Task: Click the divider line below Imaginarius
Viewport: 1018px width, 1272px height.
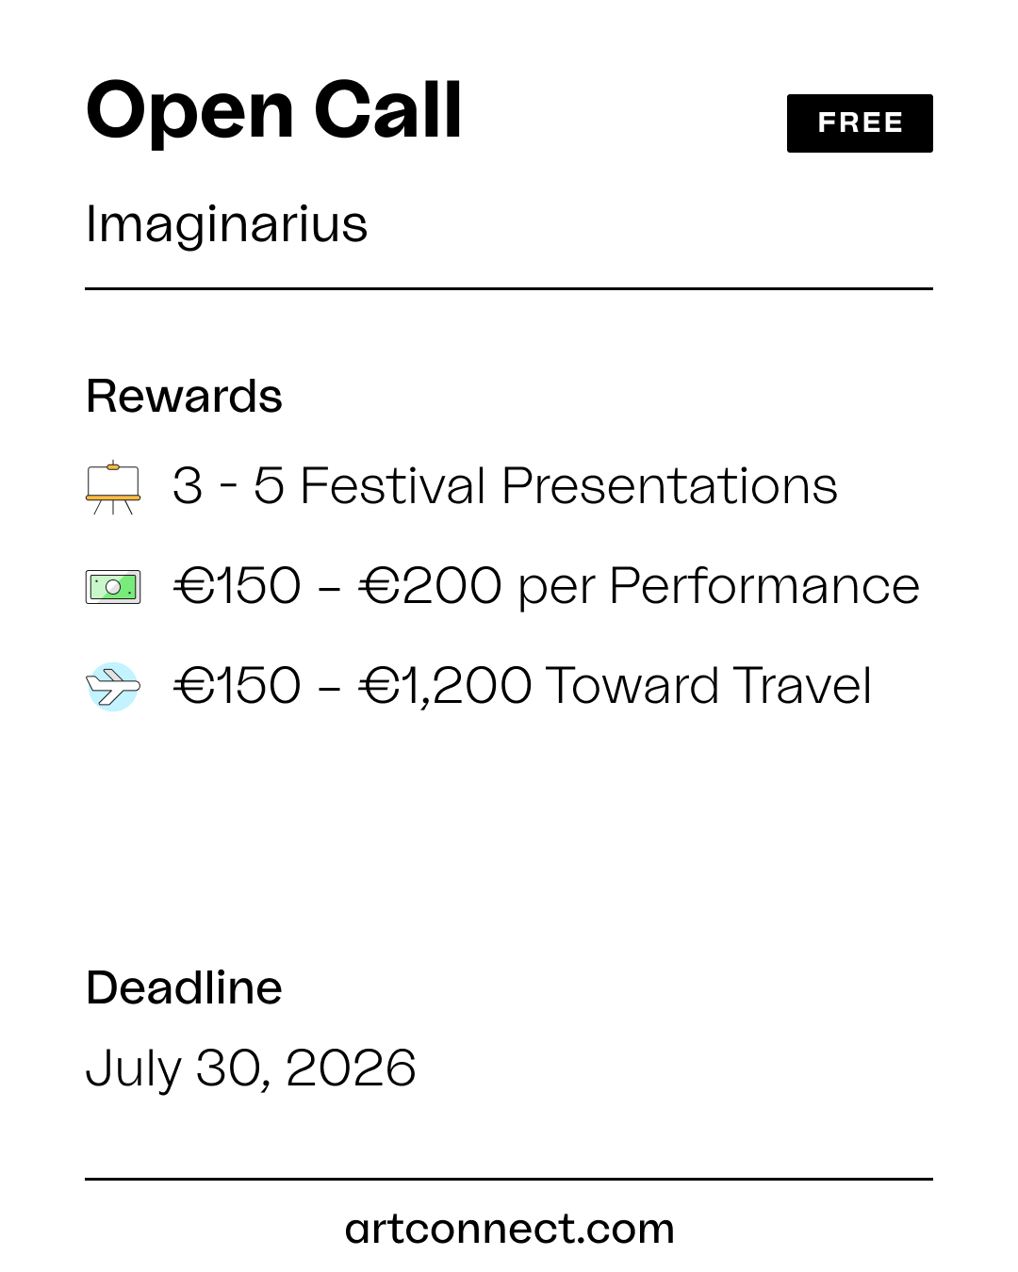Action: [x=509, y=288]
